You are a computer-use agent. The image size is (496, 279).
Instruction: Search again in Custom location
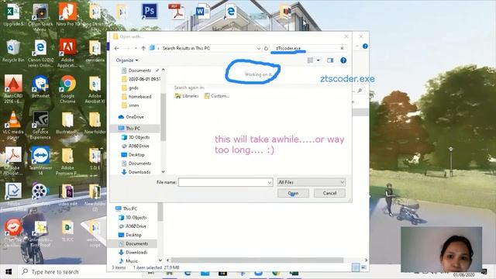click(217, 96)
